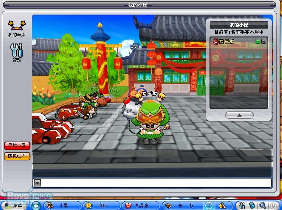Open the 商店 shop tab

pos(101,205)
